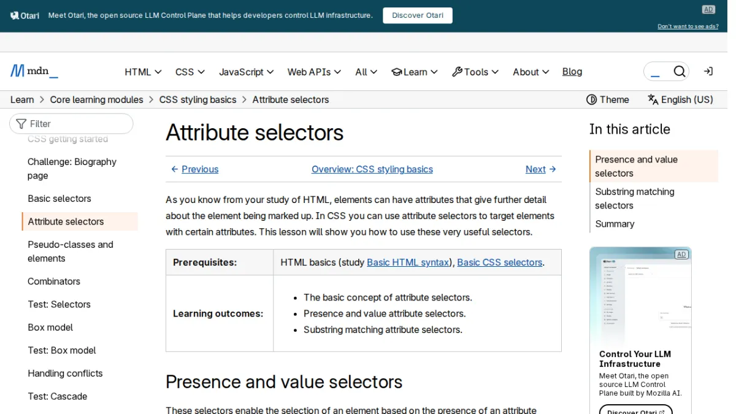Open the Theme switcher
736x414 pixels.
pyautogui.click(x=608, y=99)
